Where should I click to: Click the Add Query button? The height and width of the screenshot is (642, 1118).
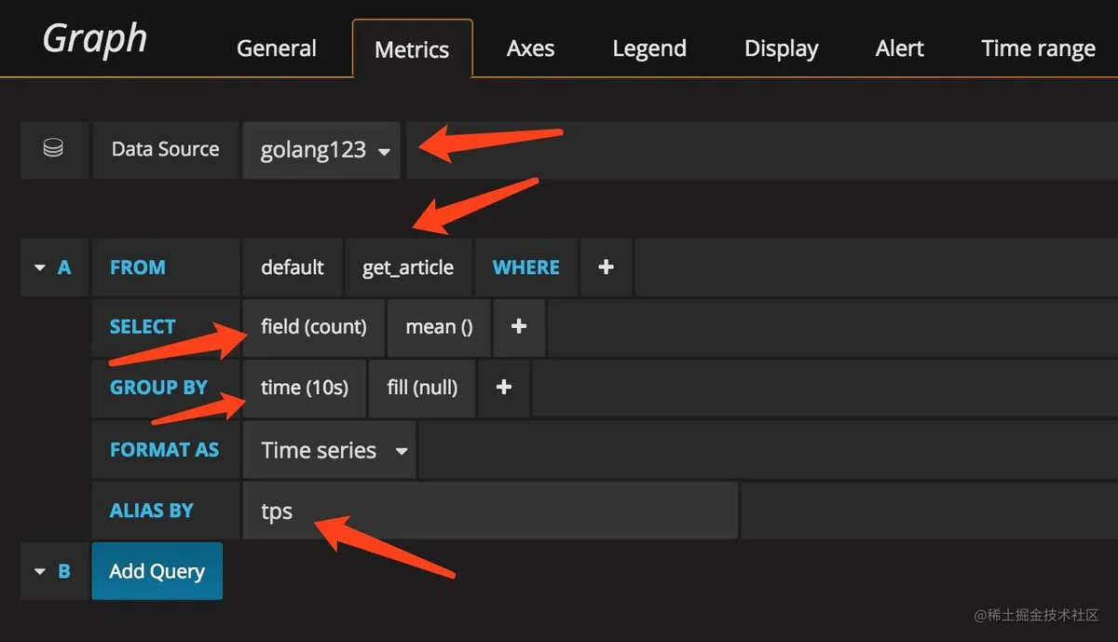pos(157,571)
